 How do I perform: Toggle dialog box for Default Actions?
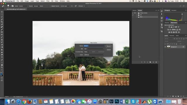(135, 13)
